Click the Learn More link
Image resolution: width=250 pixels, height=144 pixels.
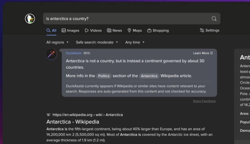201,53
